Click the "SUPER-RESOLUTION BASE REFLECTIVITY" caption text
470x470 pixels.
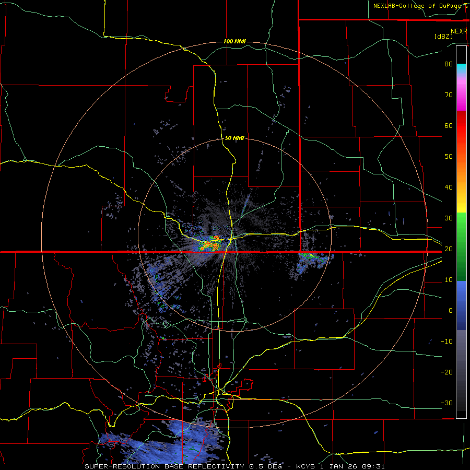point(164,466)
